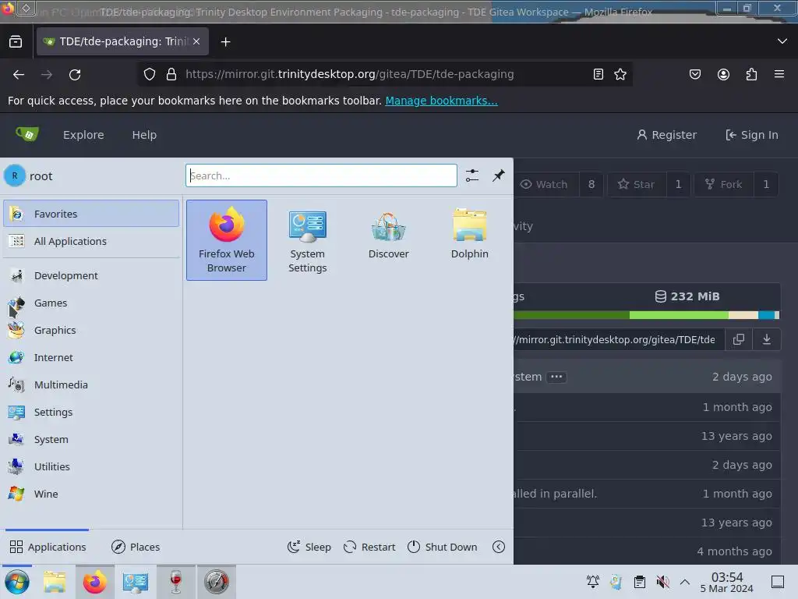Screen dimensions: 798x599
Task: Expand more session options arrow
Action: (499, 547)
